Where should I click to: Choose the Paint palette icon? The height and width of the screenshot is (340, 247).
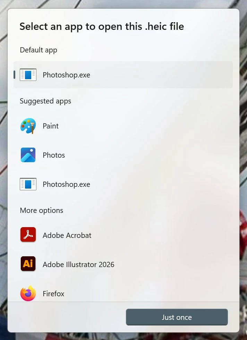[28, 126]
